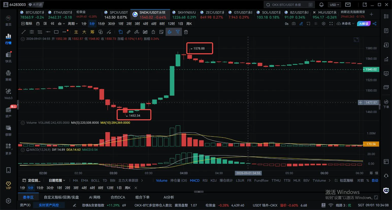The height and width of the screenshot is (210, 392).
Task: Click the 线路 3 network status entry
Action: (x=340, y=205)
